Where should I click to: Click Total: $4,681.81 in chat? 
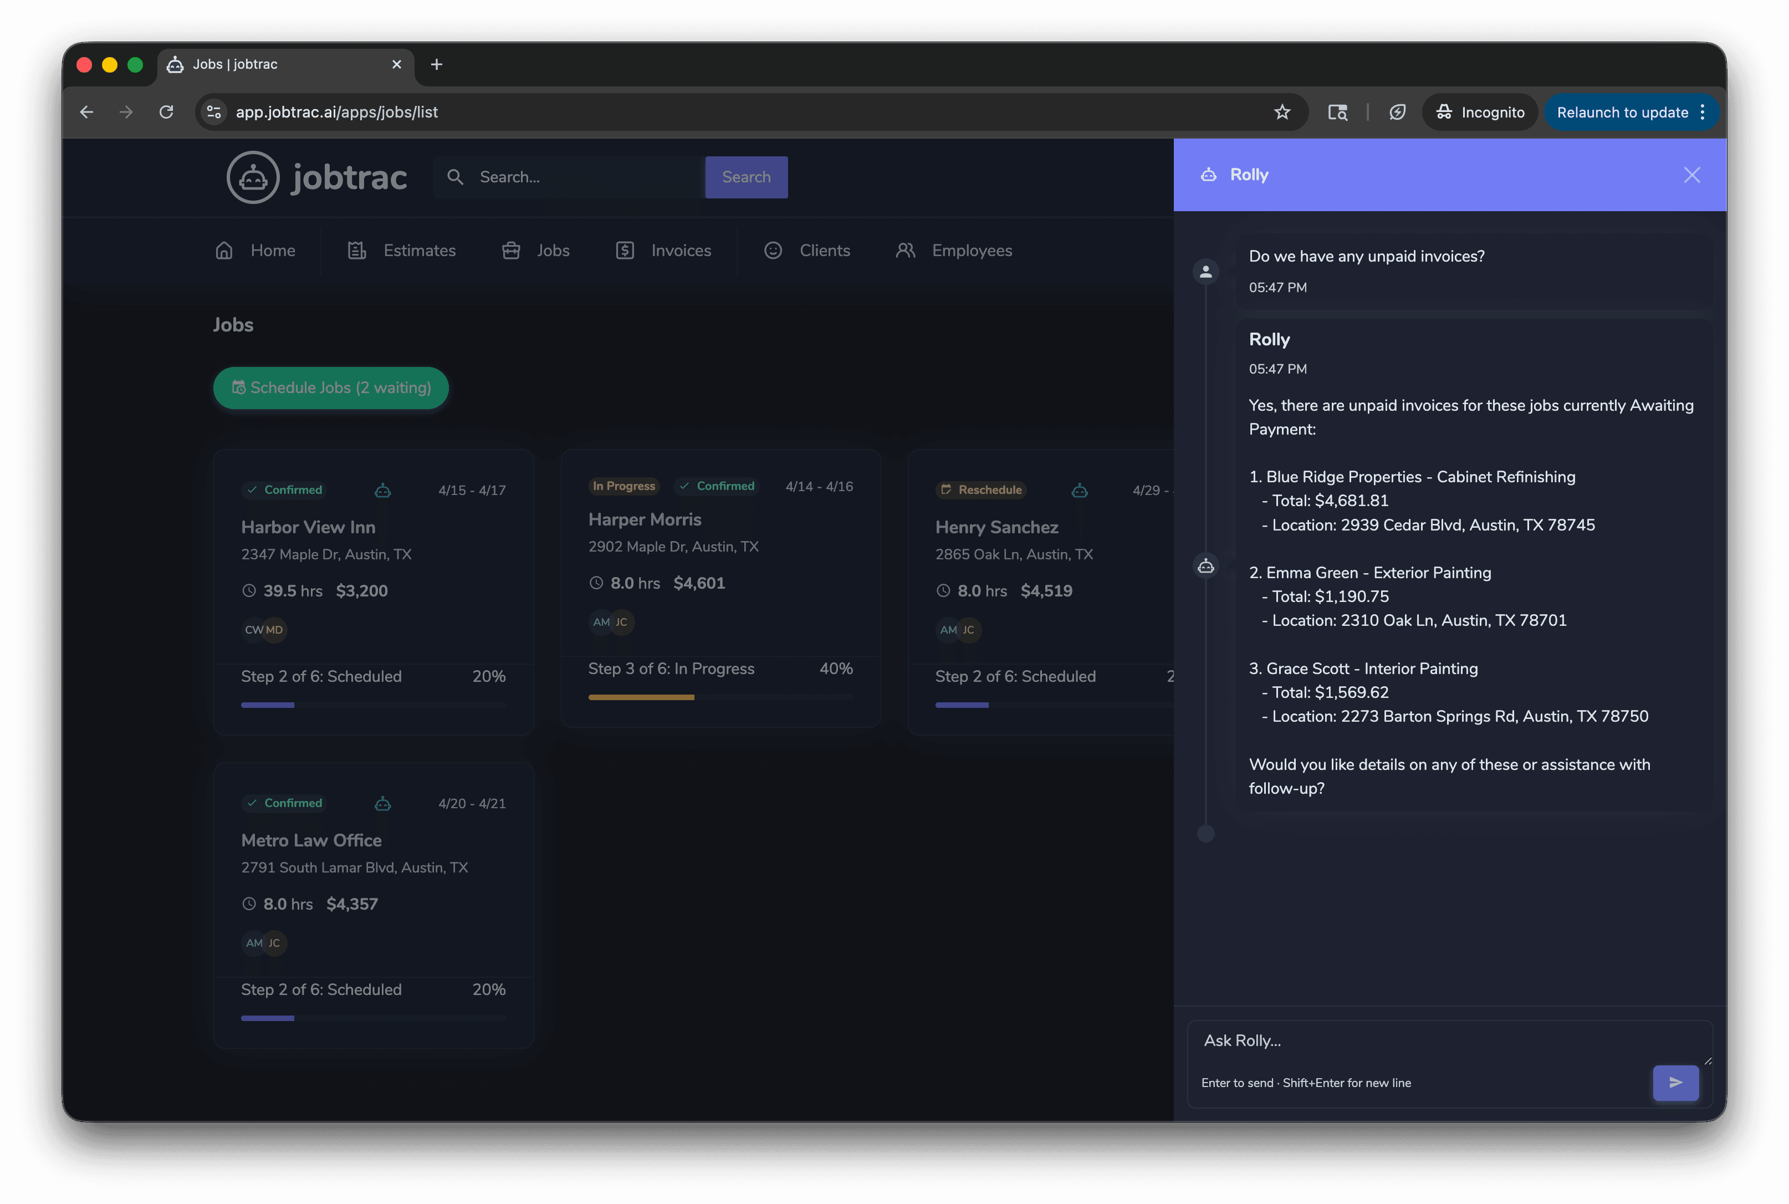1330,501
